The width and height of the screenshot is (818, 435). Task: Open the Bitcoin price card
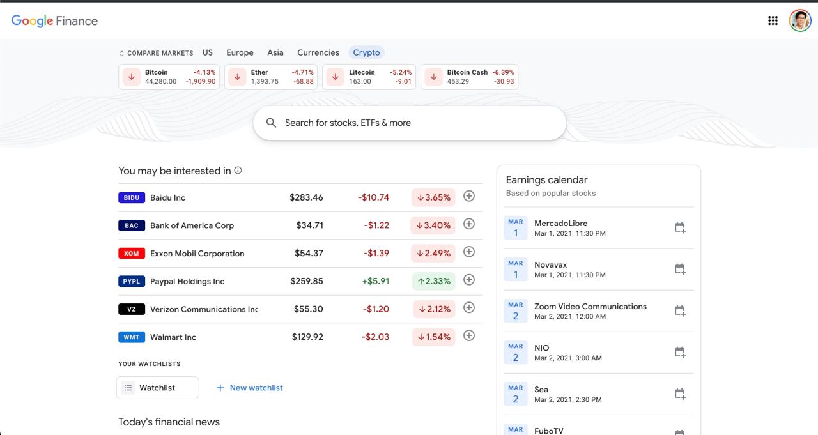pyautogui.click(x=169, y=77)
